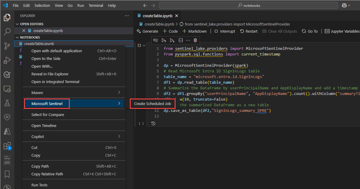Collapse the Notebooks folder section

17,37
